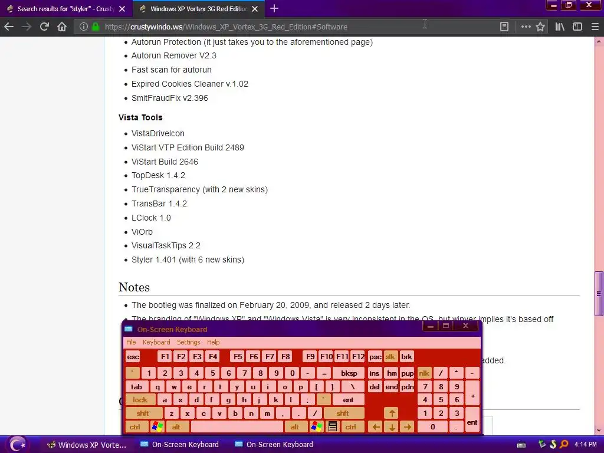Click the right Windows logo key
Screen dimensions: 604x453
coord(316,427)
